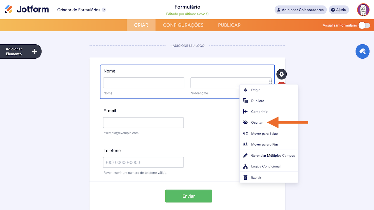Open the Form Designer paint roller
This screenshot has width=374, height=210.
pos(362,52)
